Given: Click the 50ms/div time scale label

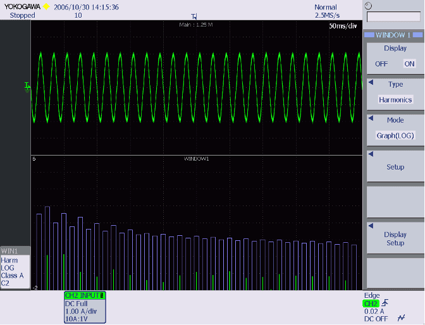Looking at the screenshot, I should [344, 27].
